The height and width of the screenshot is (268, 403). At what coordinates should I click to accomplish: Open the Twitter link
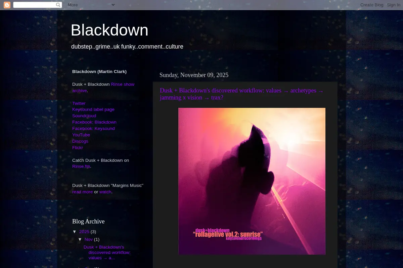coord(79,103)
